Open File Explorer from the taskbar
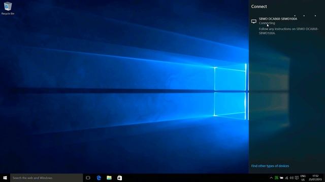325x182 pixels. [109, 177]
